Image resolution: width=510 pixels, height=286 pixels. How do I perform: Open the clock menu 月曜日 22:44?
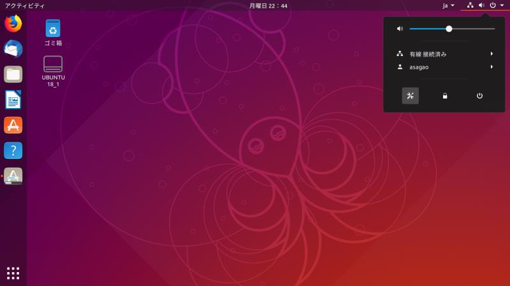click(x=268, y=6)
